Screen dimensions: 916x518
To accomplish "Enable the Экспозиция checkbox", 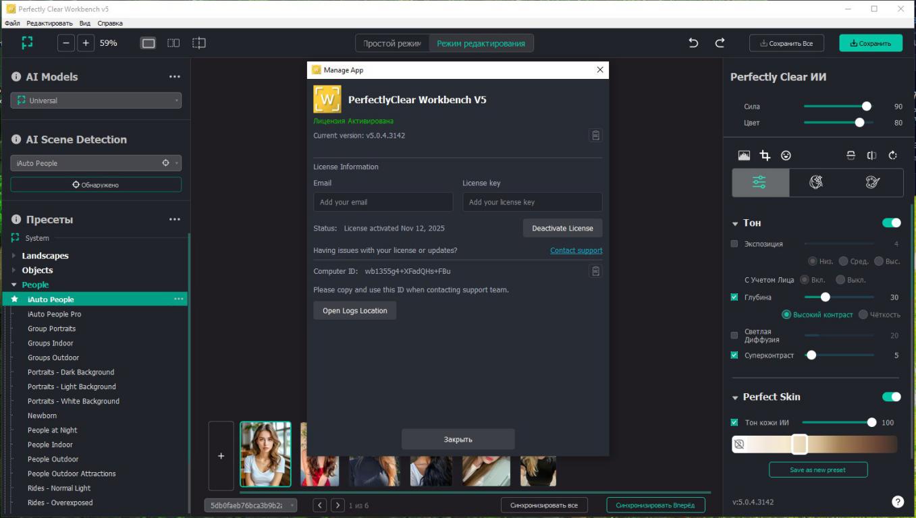I will [734, 244].
